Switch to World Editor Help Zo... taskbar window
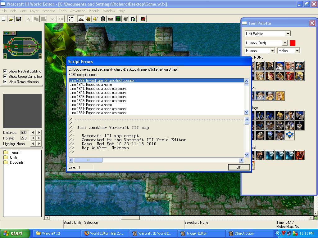Viewport: 318px width, 238px height. coord(105,233)
